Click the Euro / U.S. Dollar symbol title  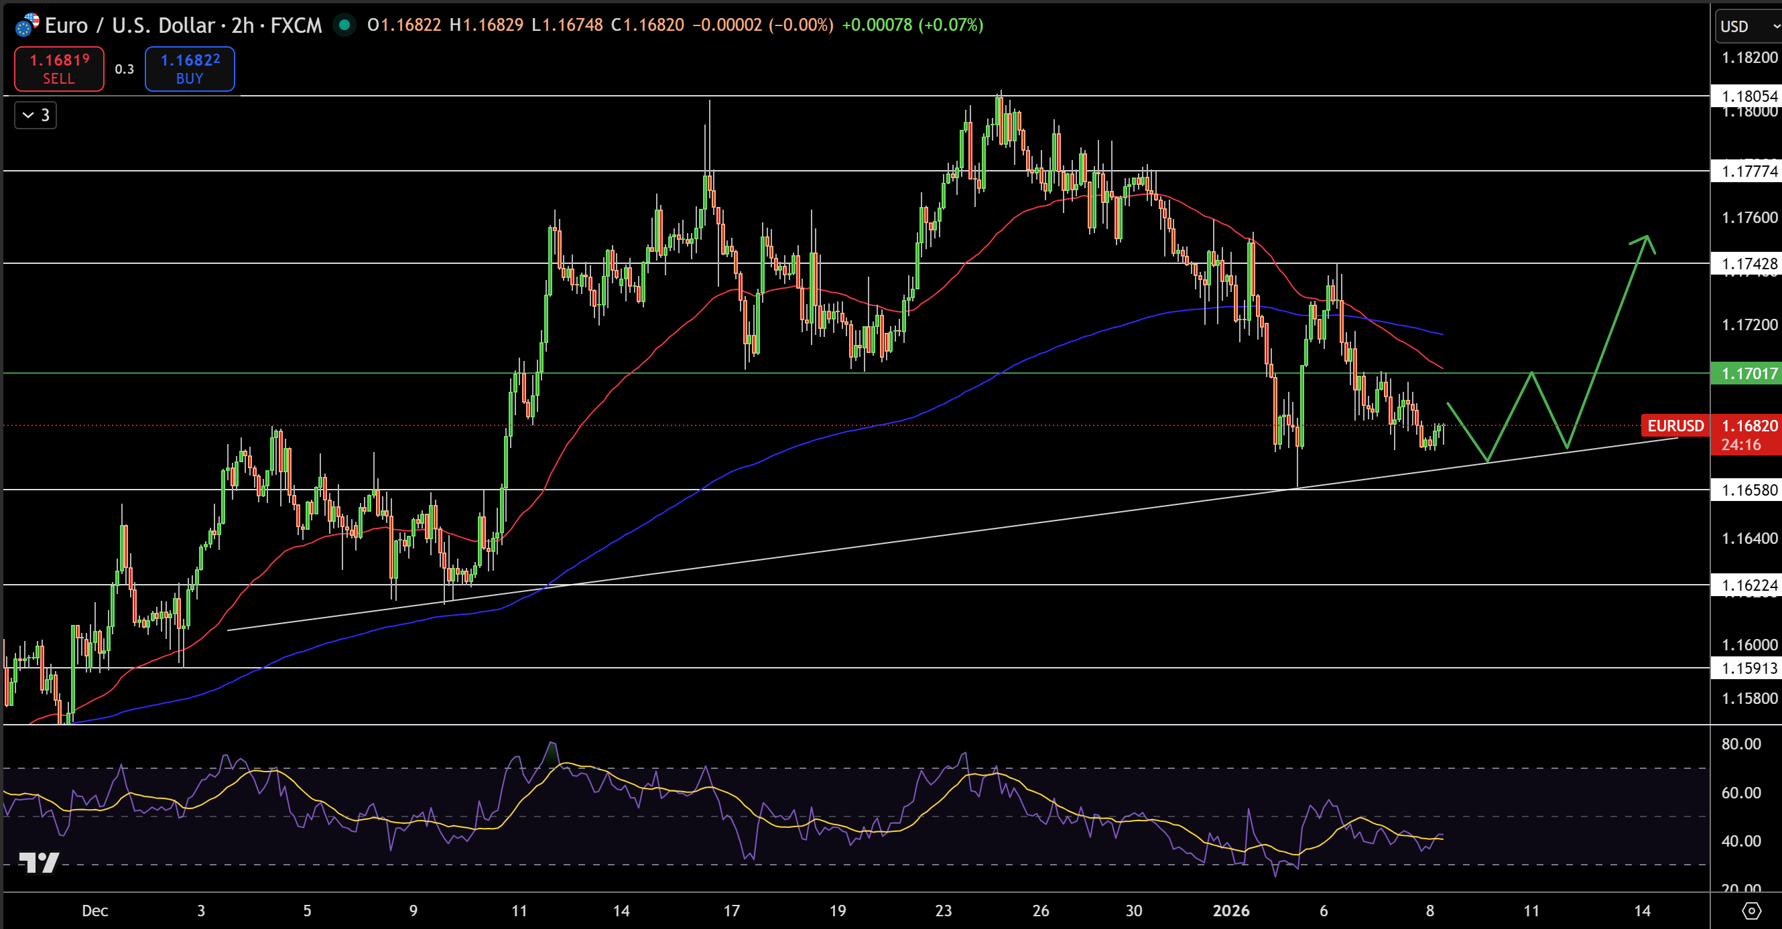click(x=130, y=25)
